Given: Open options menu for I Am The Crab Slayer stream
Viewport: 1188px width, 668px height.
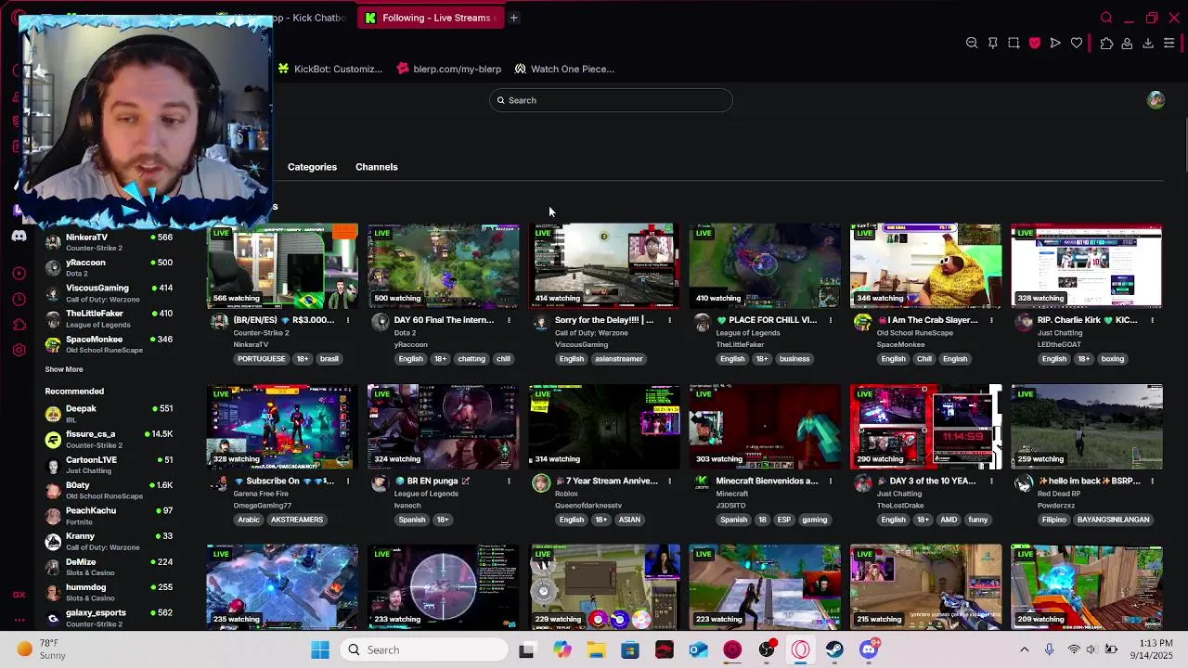Looking at the screenshot, I should click(x=991, y=320).
